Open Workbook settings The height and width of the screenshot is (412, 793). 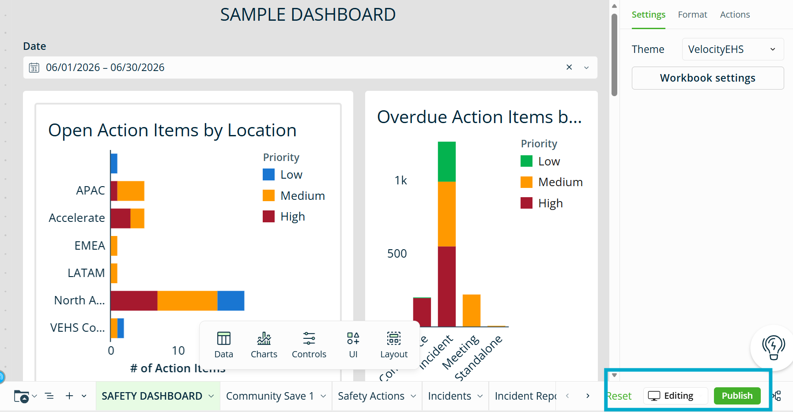[x=708, y=78]
